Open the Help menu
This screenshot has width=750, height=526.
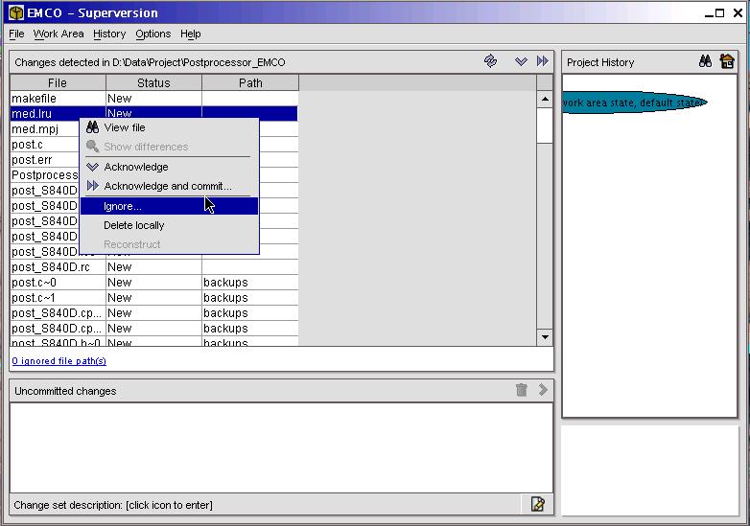click(x=190, y=34)
